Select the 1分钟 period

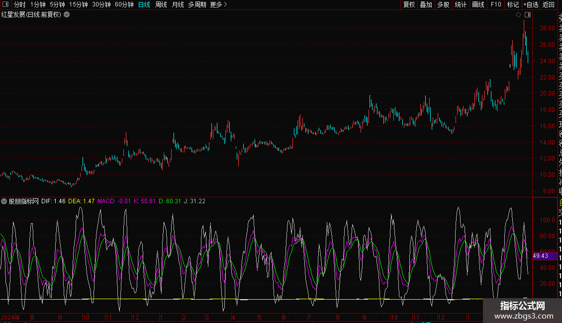(38, 4)
